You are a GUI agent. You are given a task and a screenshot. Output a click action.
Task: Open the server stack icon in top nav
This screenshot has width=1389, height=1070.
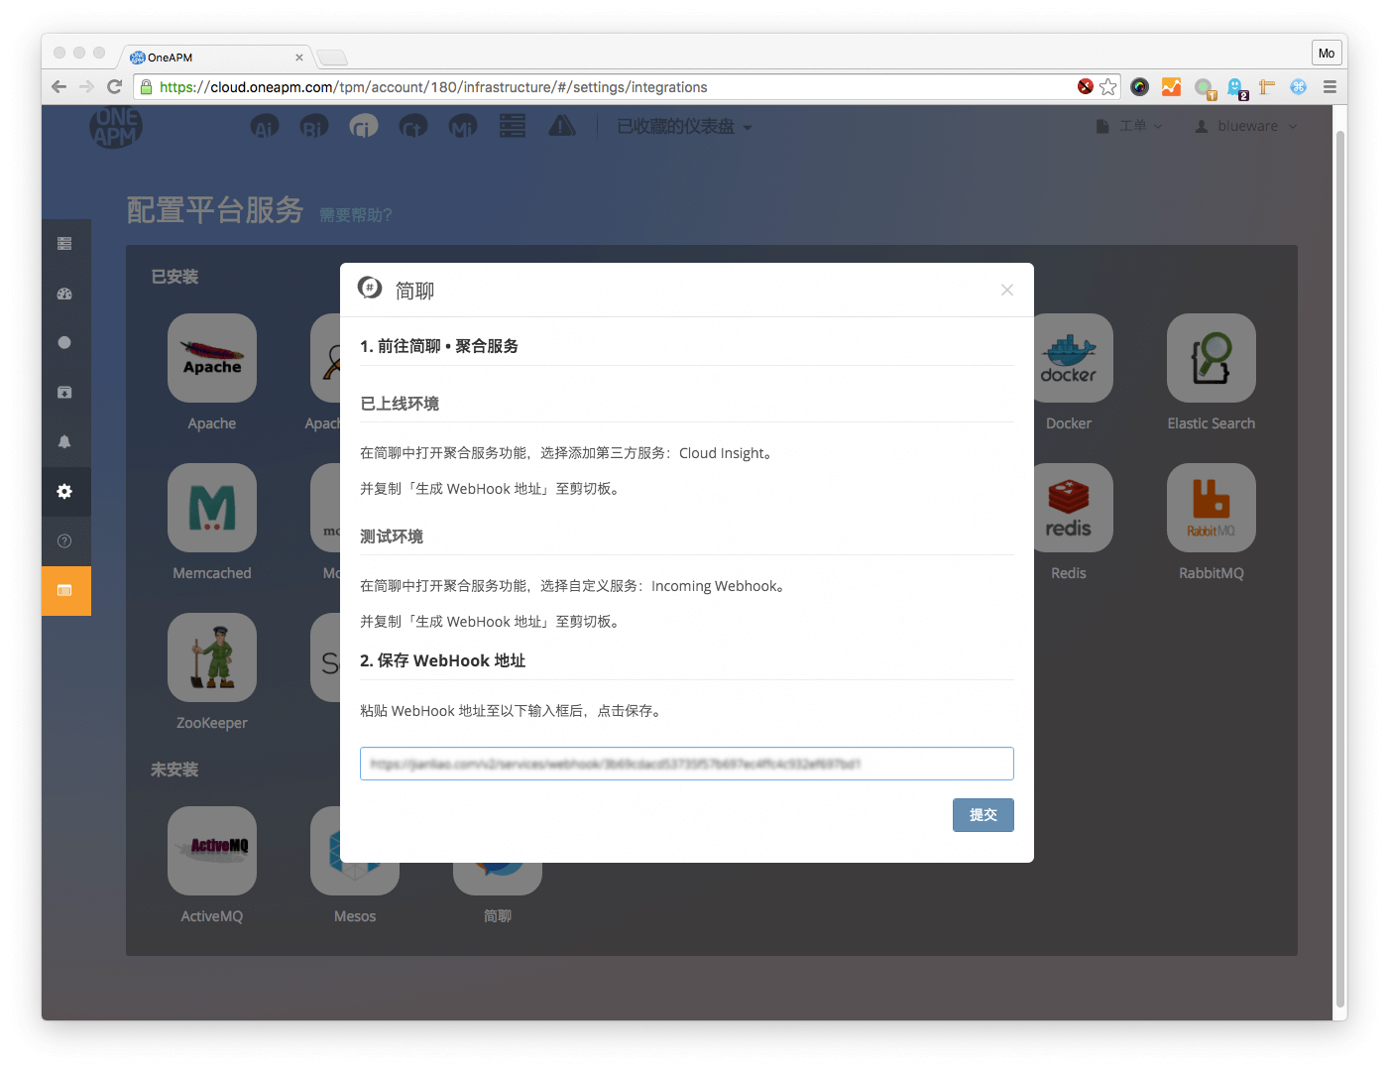point(513,126)
